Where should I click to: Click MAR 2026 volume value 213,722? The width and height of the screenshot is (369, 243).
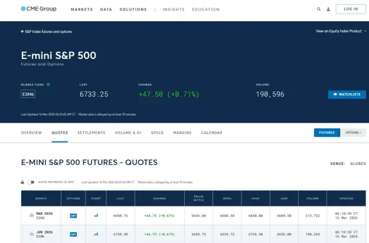click(x=312, y=216)
